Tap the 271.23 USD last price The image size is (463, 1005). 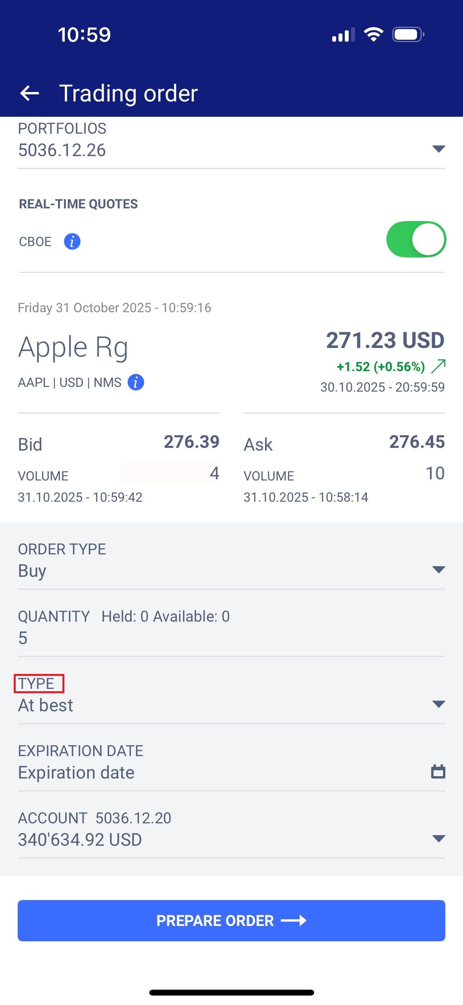(385, 340)
